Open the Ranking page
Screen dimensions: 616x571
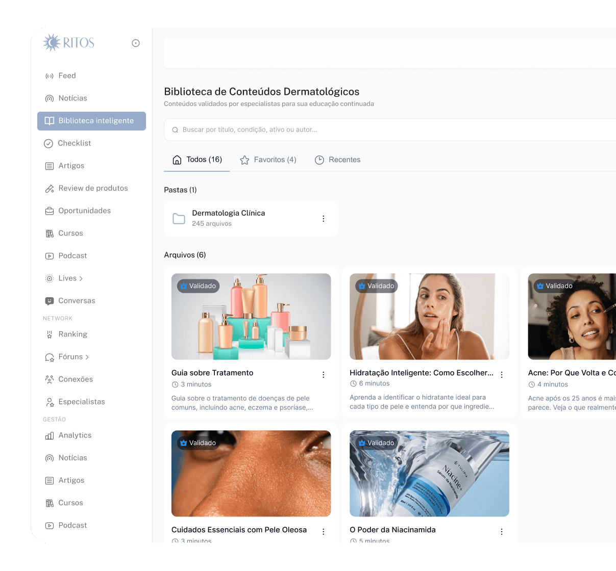(72, 334)
